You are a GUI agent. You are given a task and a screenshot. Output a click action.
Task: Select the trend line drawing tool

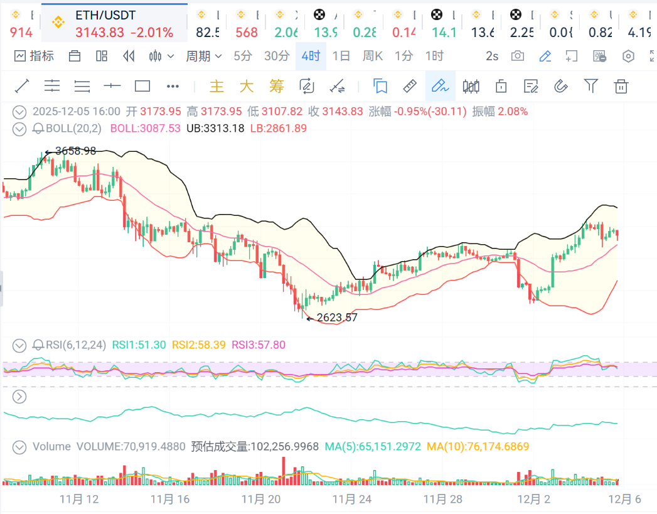[x=22, y=86]
